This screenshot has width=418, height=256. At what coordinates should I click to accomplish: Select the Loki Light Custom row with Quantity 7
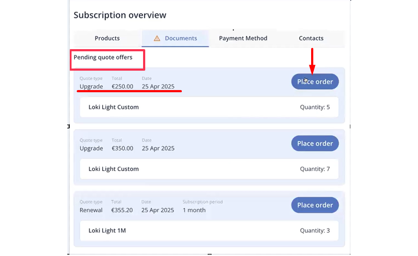[209, 169]
